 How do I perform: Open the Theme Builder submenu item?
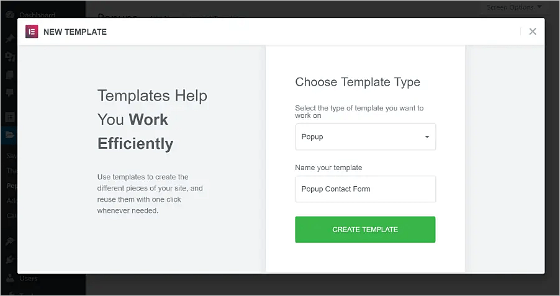[11, 170]
